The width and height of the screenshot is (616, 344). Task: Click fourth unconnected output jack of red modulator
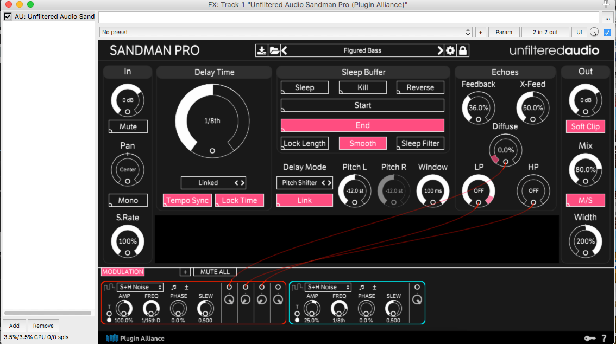click(278, 287)
